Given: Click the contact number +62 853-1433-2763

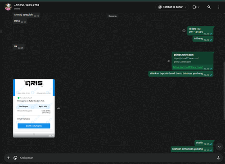Looking at the screenshot, I should [x=27, y=5].
